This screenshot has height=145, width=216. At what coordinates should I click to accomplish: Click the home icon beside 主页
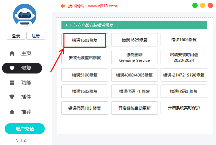12,53
